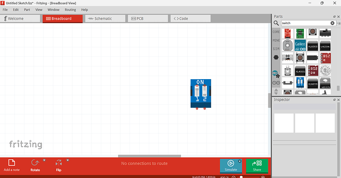Add a note to the sketch

pyautogui.click(x=11, y=165)
